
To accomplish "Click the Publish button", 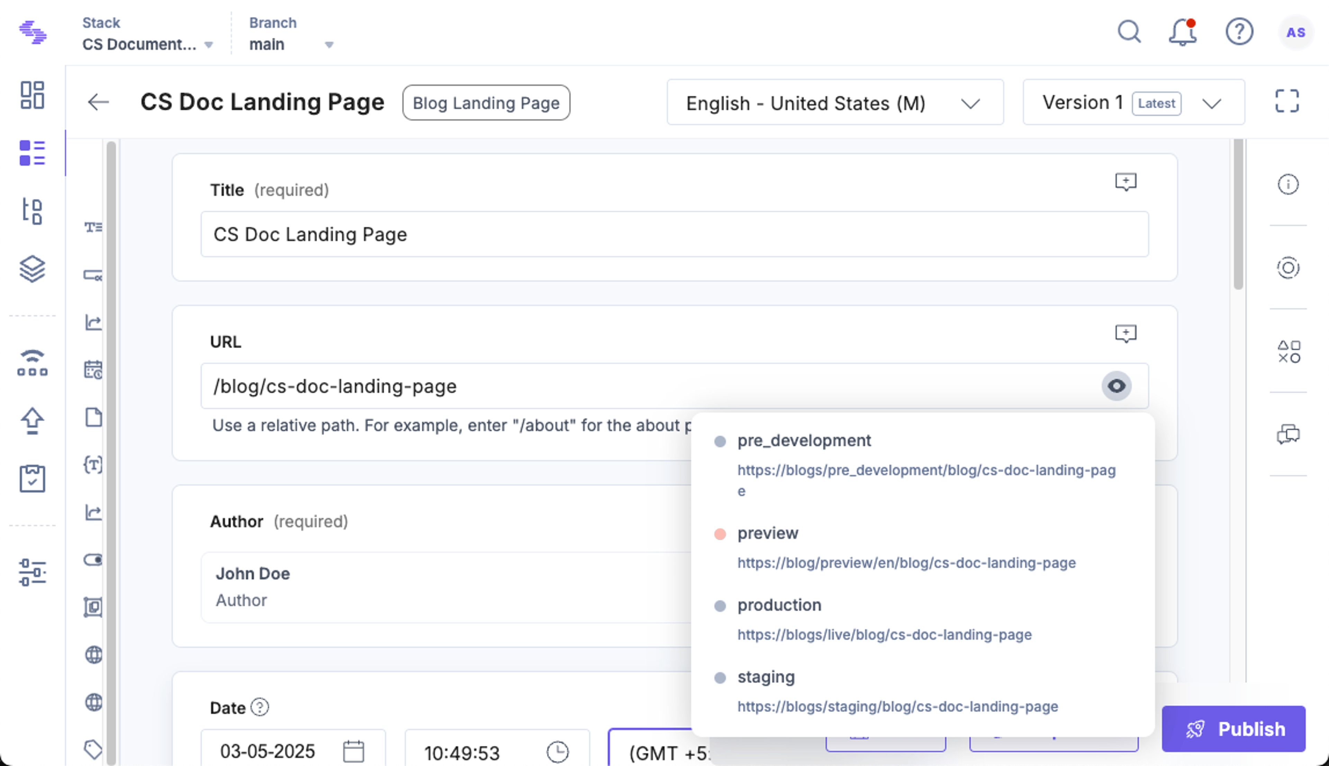I will [1233, 729].
